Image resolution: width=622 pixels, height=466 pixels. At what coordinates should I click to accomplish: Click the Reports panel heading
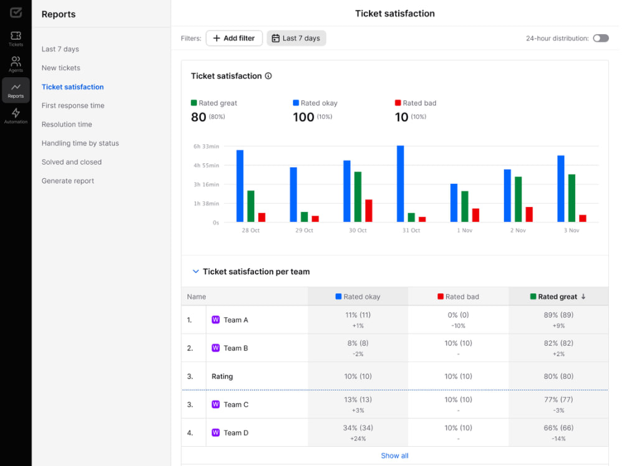click(58, 14)
